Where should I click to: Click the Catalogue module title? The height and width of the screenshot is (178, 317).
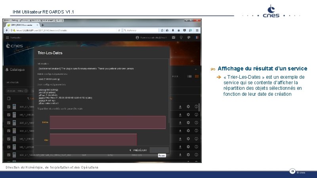[17, 70]
